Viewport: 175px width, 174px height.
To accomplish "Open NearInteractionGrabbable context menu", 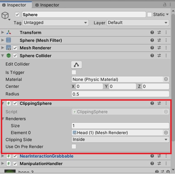I will click(x=166, y=156).
